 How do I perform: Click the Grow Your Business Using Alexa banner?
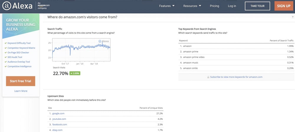click(21, 26)
